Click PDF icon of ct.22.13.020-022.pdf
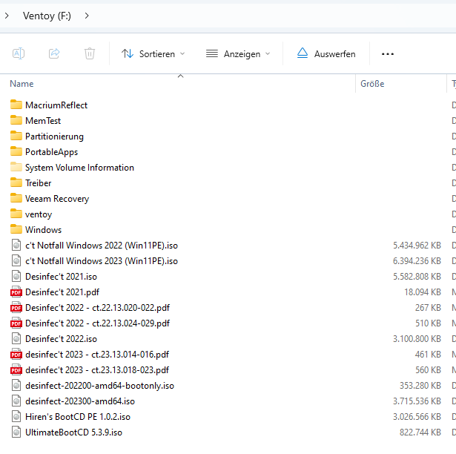Viewport: 456px width, 454px height. (x=16, y=307)
